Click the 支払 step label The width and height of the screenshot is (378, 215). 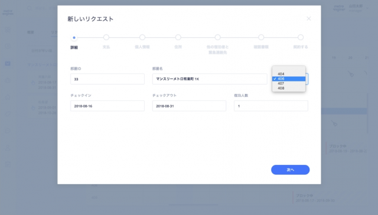coord(106,47)
